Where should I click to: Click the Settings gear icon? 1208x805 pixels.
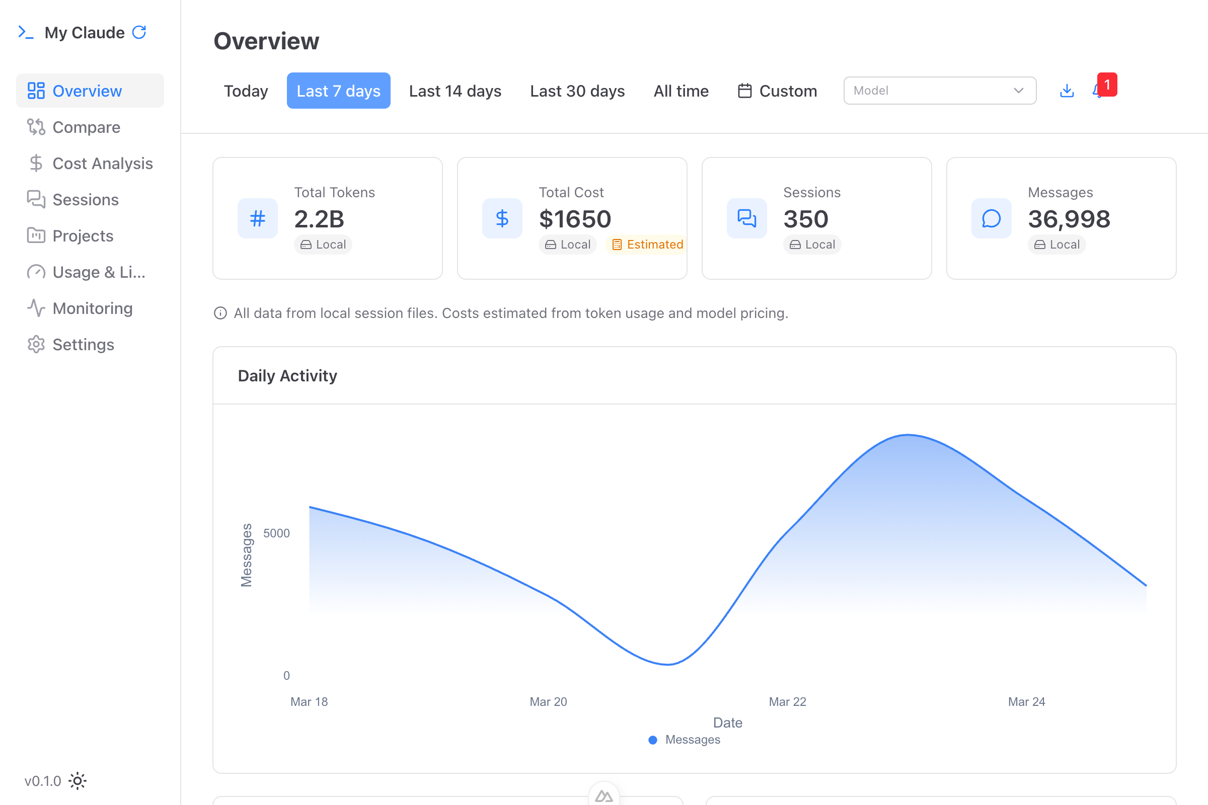36,344
